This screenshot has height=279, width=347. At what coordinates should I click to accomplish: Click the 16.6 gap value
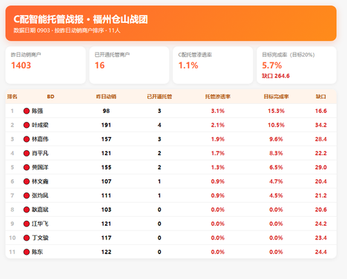(x=321, y=111)
